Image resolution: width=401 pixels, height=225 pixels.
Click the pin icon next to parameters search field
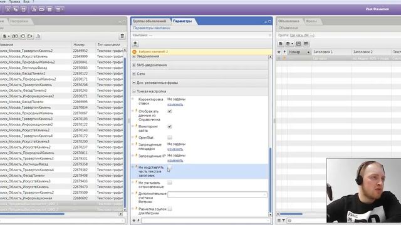[x=138, y=221]
